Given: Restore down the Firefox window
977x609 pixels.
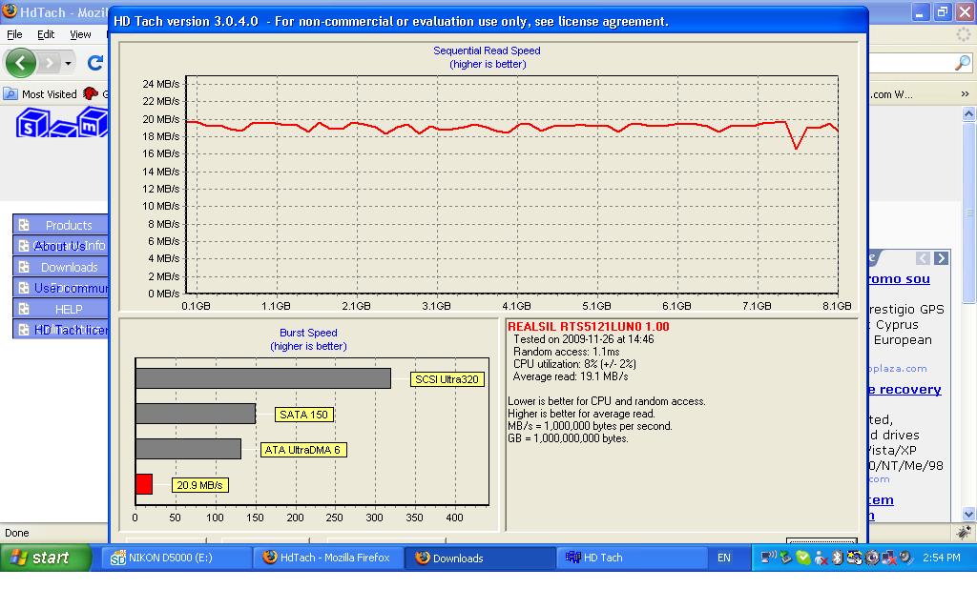Looking at the screenshot, I should [x=942, y=12].
